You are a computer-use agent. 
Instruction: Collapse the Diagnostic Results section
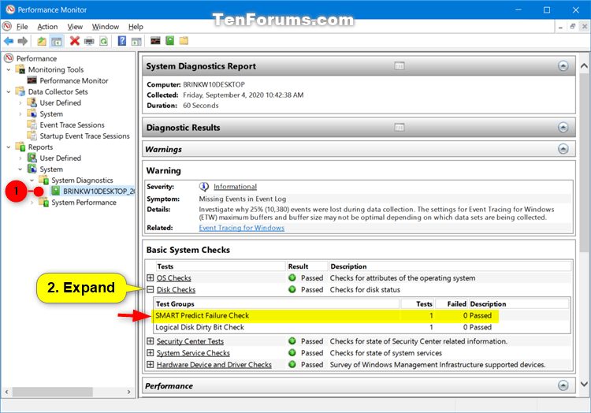coord(563,128)
